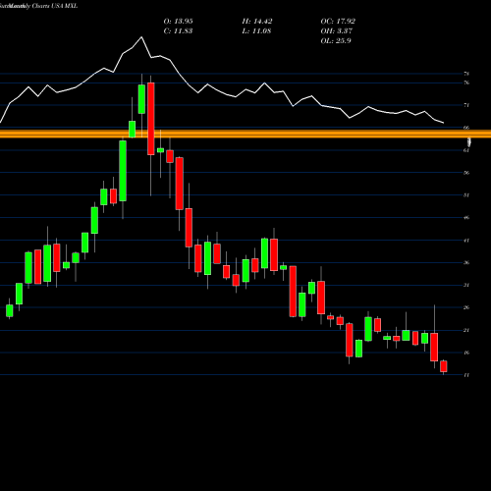Click the 66 price axis label
This screenshot has height=491, width=491.
pos(466,128)
